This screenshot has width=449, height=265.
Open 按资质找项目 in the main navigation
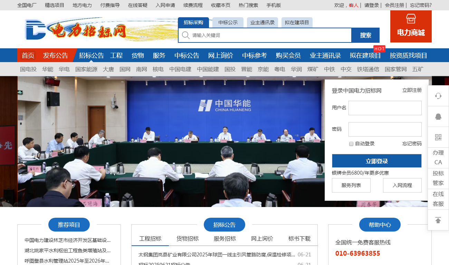coord(409,55)
